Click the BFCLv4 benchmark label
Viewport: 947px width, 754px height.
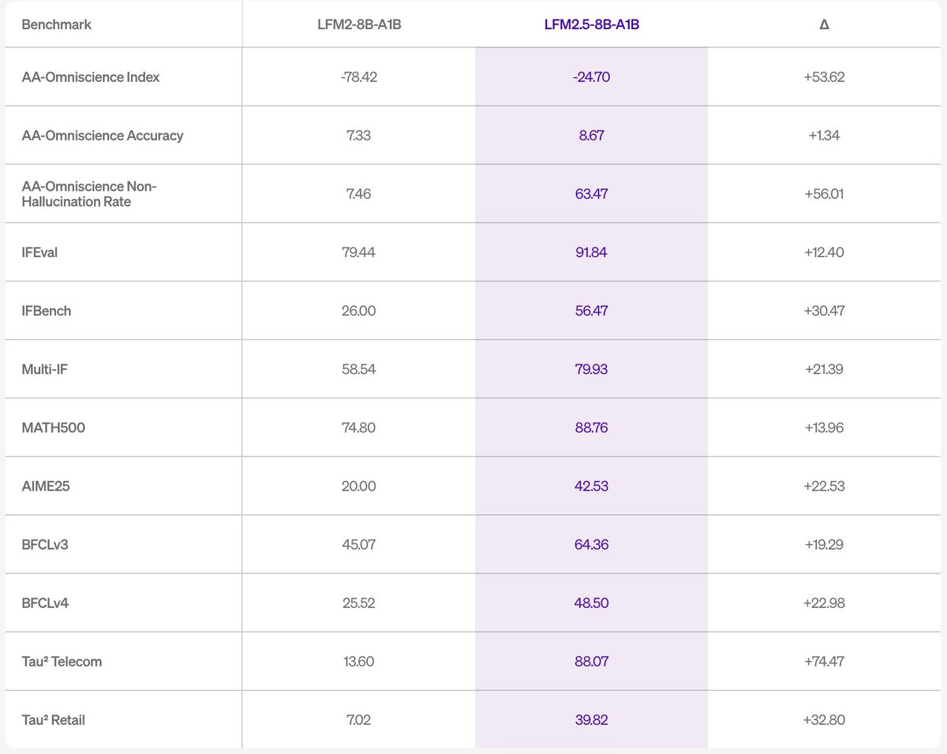[x=46, y=603]
